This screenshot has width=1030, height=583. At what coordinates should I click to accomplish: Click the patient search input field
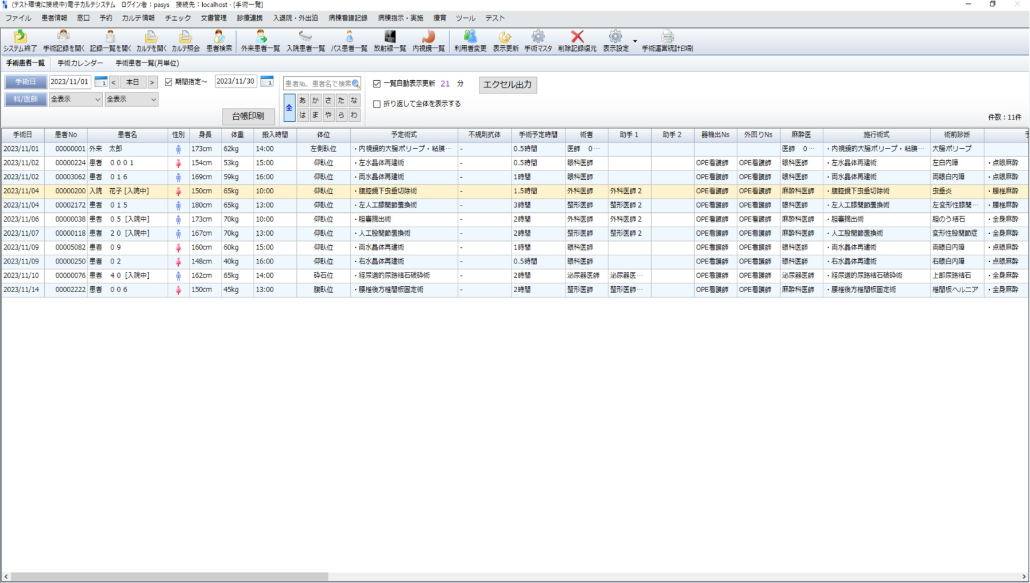tap(317, 84)
